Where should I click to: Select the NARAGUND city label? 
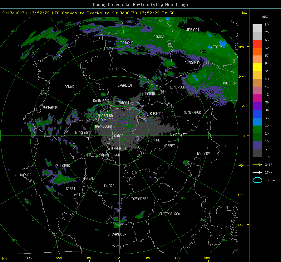106,116
